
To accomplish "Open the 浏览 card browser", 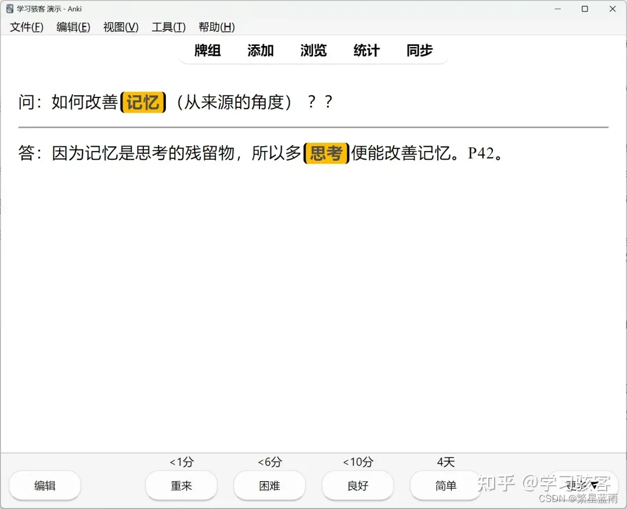I will click(313, 50).
